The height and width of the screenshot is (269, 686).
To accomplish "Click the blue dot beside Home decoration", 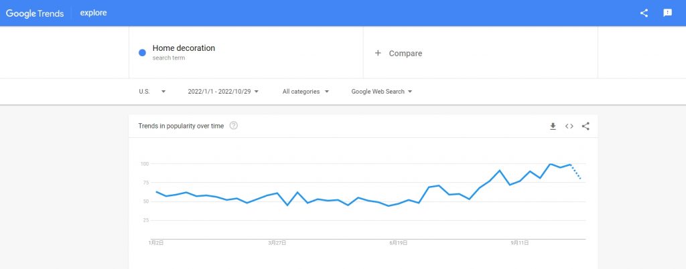I will (142, 53).
